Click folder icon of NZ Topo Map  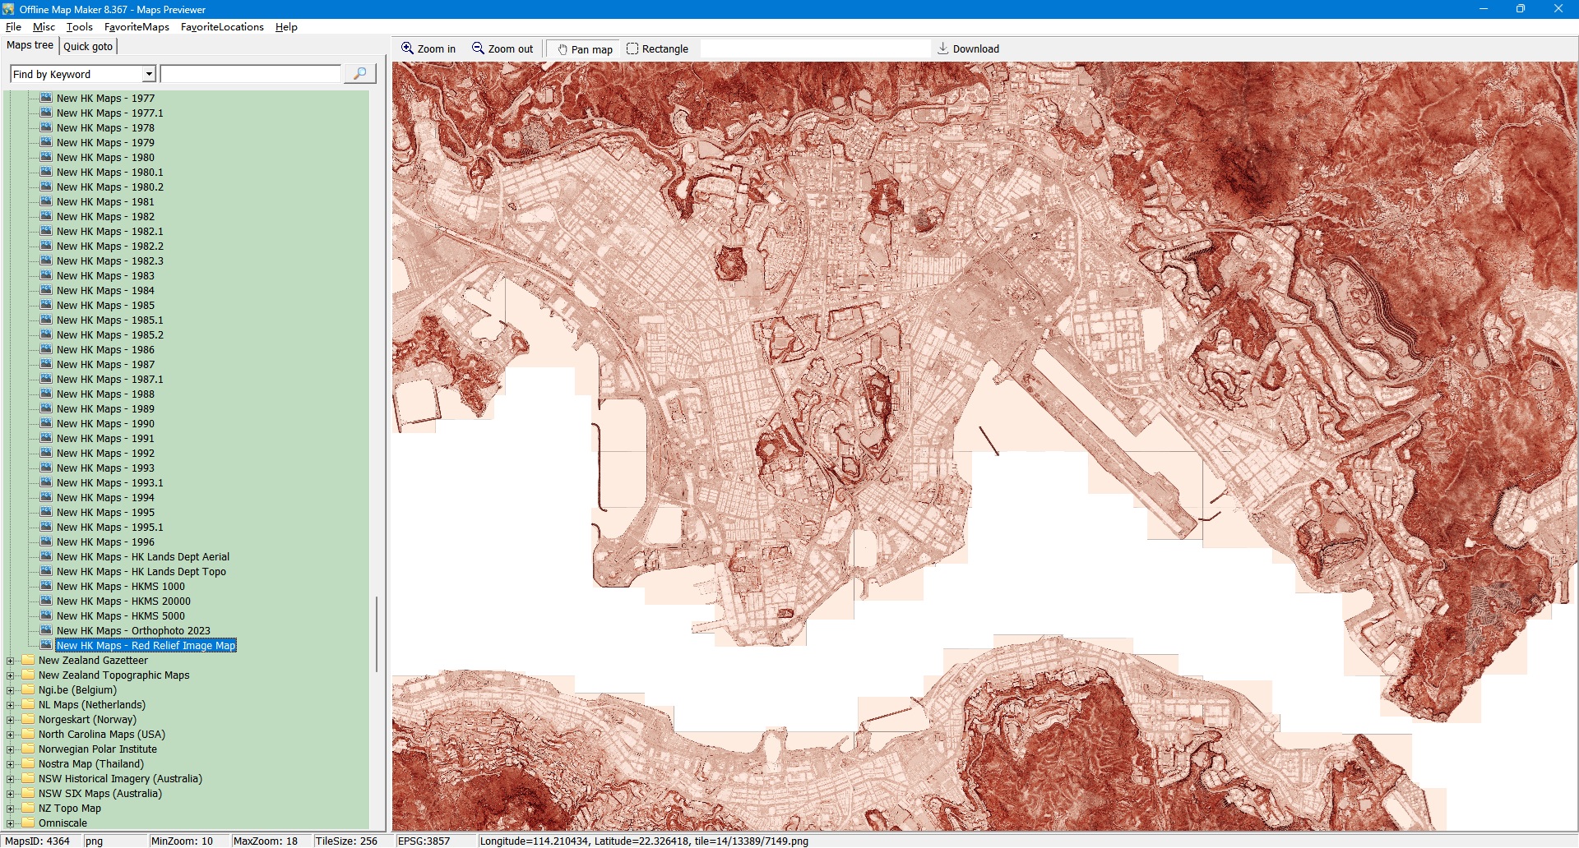tap(29, 808)
